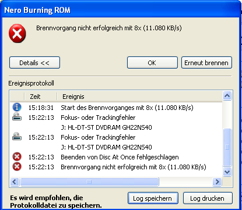Click the red error icon for Disc At Once row

(x=17, y=156)
